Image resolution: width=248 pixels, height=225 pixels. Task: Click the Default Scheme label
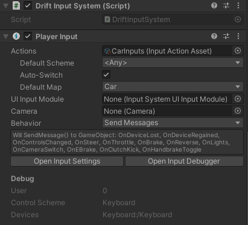pyautogui.click(x=47, y=63)
